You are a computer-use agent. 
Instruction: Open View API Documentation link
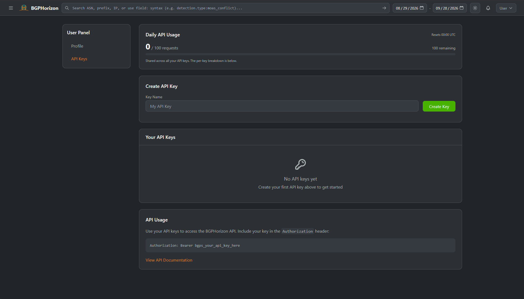click(x=169, y=260)
